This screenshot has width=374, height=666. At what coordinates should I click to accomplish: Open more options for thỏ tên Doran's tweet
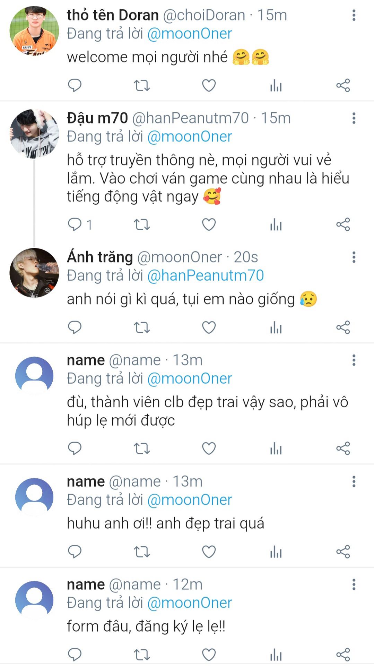pyautogui.click(x=354, y=15)
